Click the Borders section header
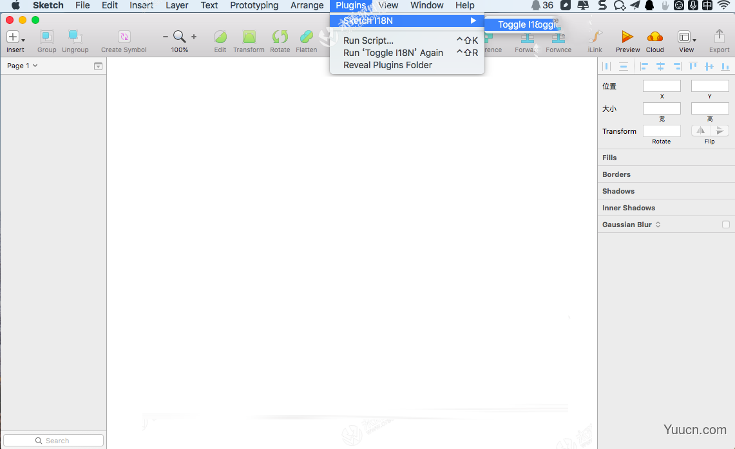The height and width of the screenshot is (449, 735). [666, 174]
